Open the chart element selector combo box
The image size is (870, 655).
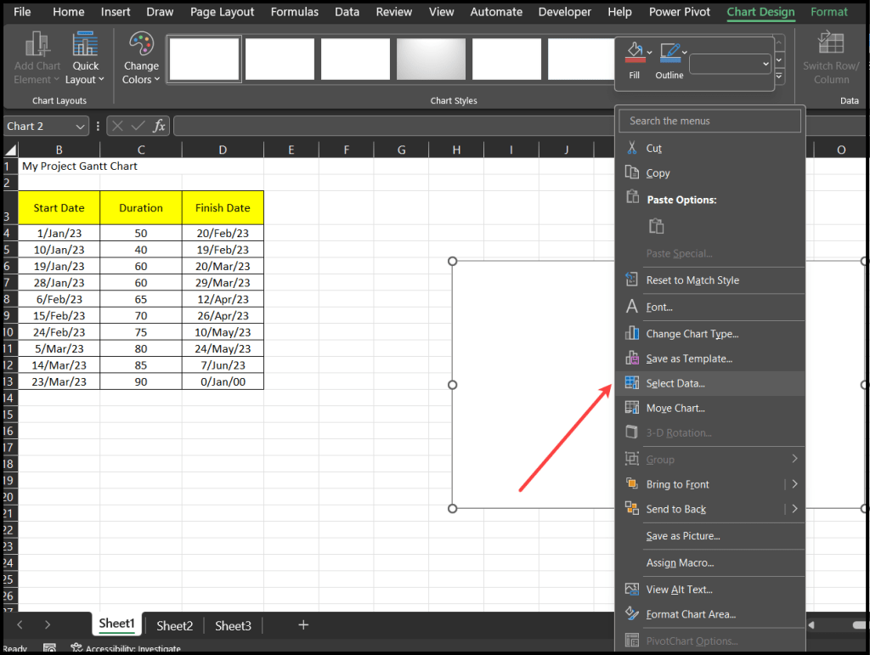[x=729, y=64]
